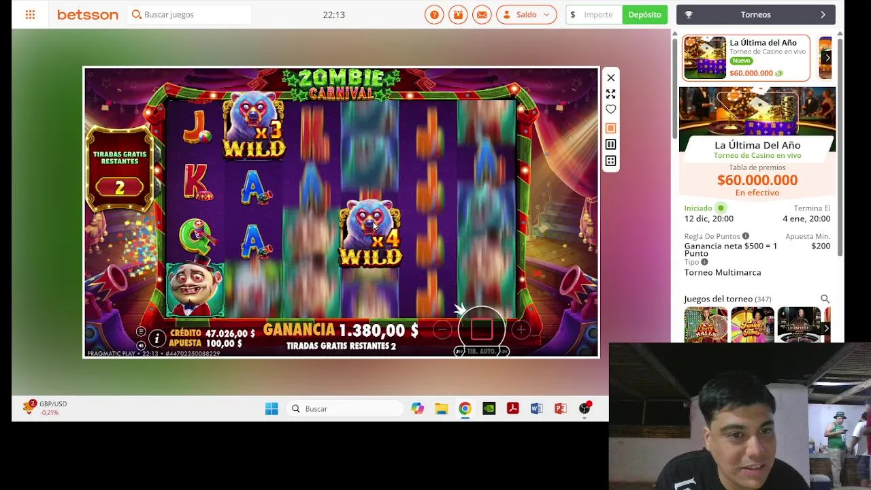Viewport: 871px width, 490px height.
Task: Open PowerPoint from the taskbar
Action: [x=560, y=408]
